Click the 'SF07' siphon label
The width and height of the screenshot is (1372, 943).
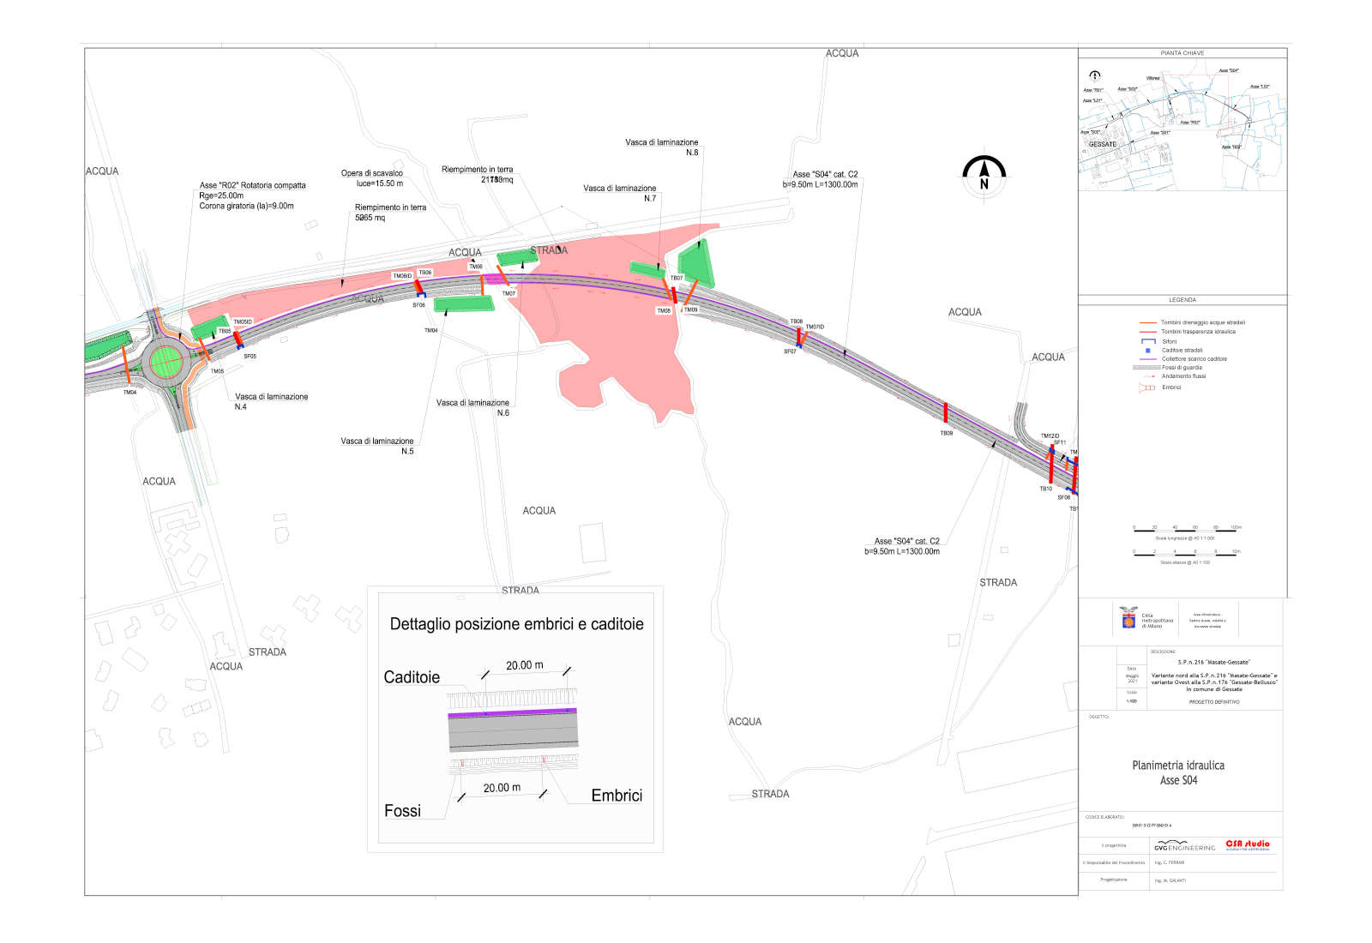(x=790, y=351)
